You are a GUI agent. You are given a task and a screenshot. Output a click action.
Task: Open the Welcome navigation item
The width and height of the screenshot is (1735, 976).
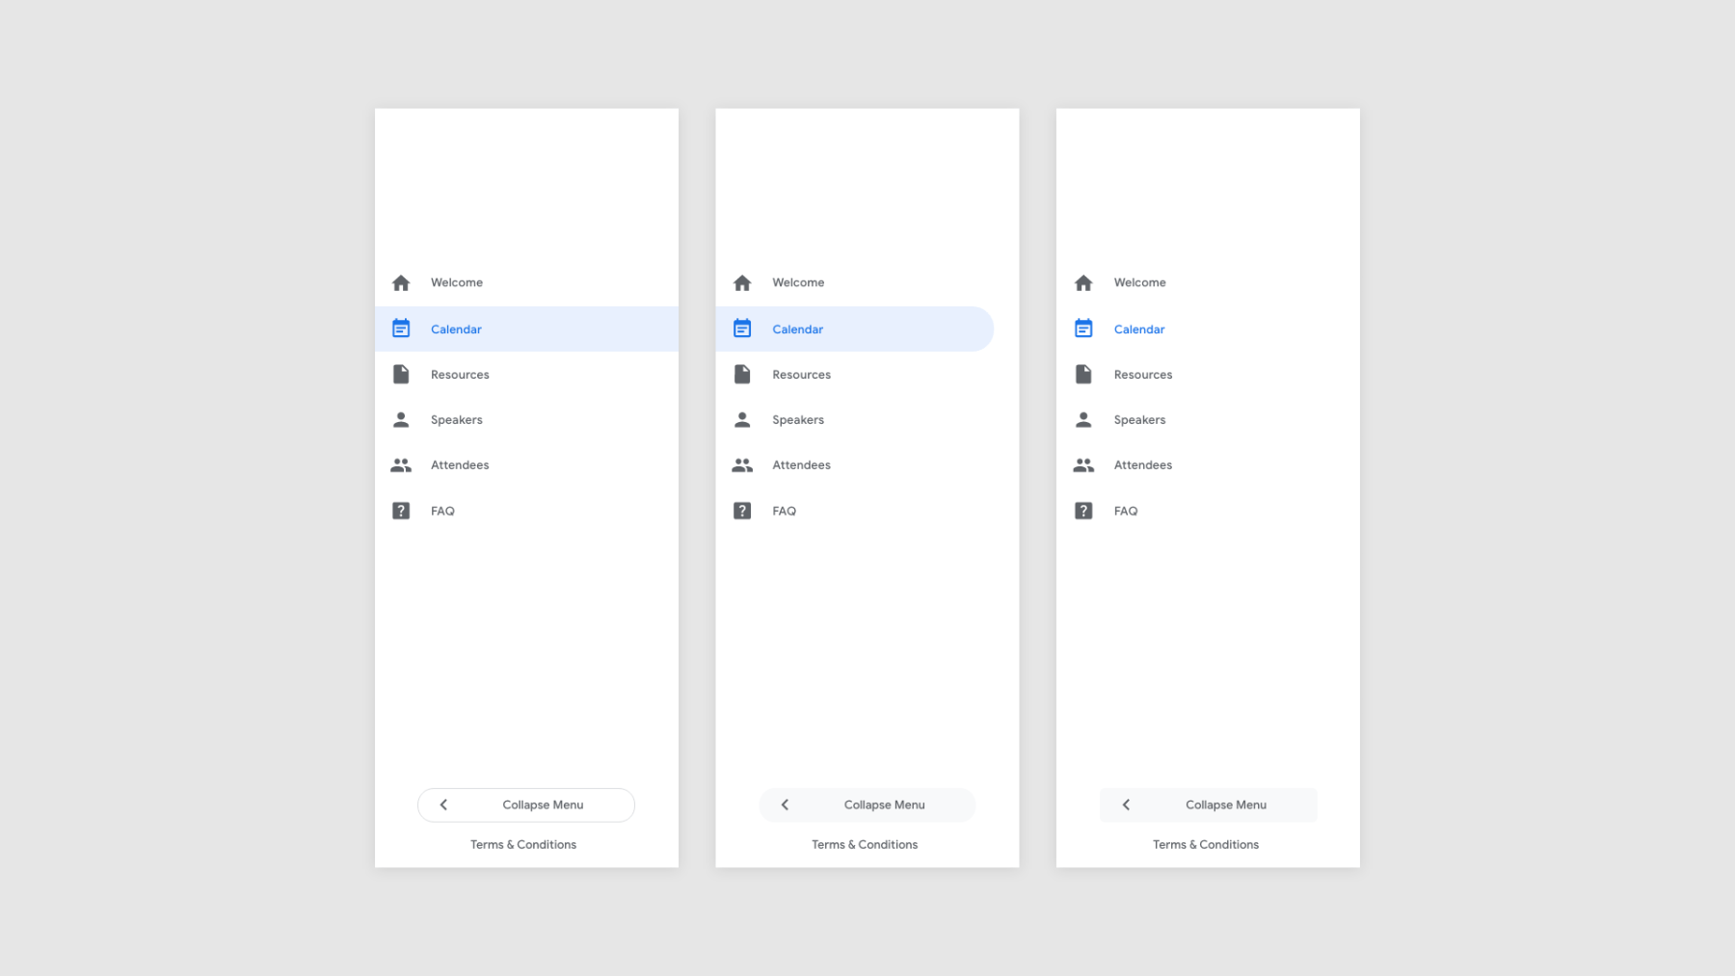(x=457, y=282)
